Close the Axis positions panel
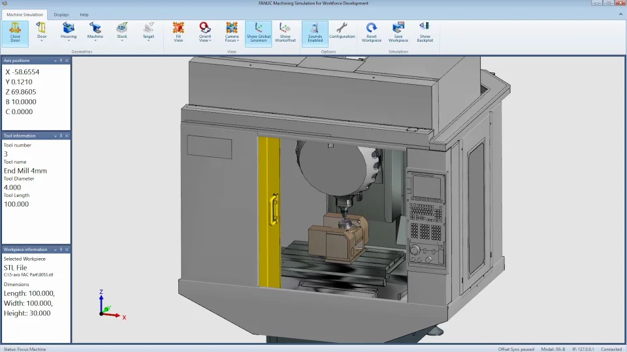 pos(67,61)
